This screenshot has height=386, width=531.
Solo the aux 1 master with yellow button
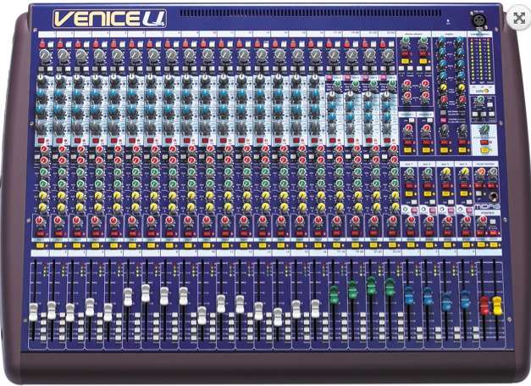point(409,193)
